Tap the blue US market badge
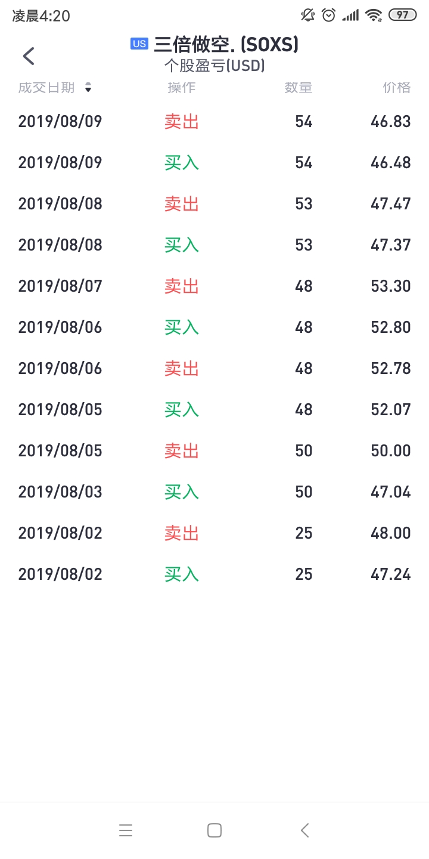 point(139,44)
